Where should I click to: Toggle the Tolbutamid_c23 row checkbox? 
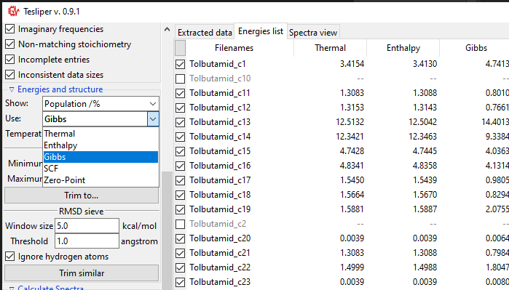[x=180, y=282]
